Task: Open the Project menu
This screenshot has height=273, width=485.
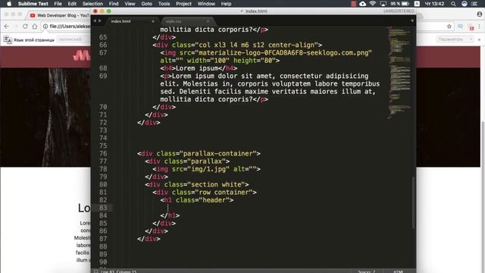Action: (x=183, y=4)
